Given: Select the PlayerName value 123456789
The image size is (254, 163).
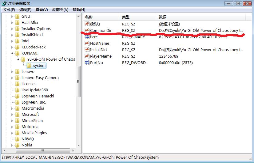Looking at the screenshot, I should pos(169,56).
